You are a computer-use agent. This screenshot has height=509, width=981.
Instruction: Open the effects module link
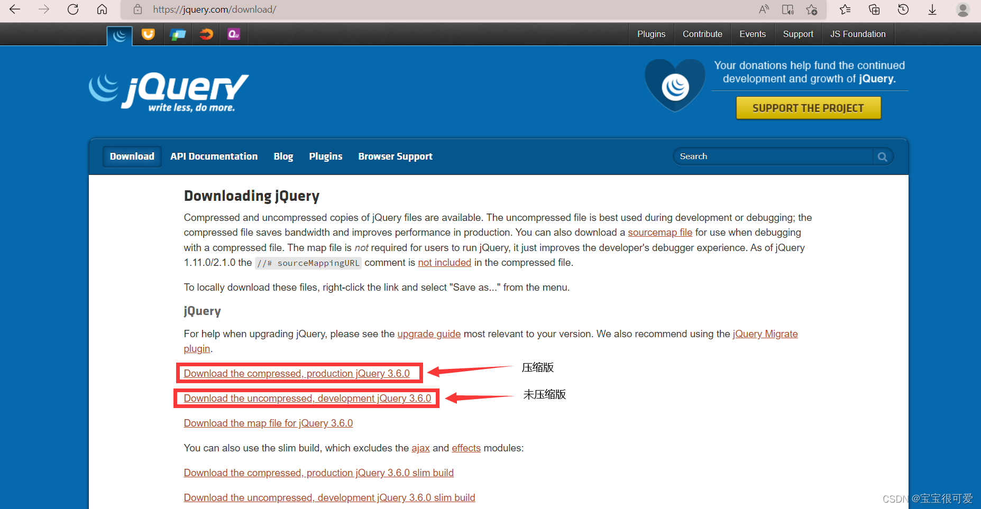click(466, 448)
